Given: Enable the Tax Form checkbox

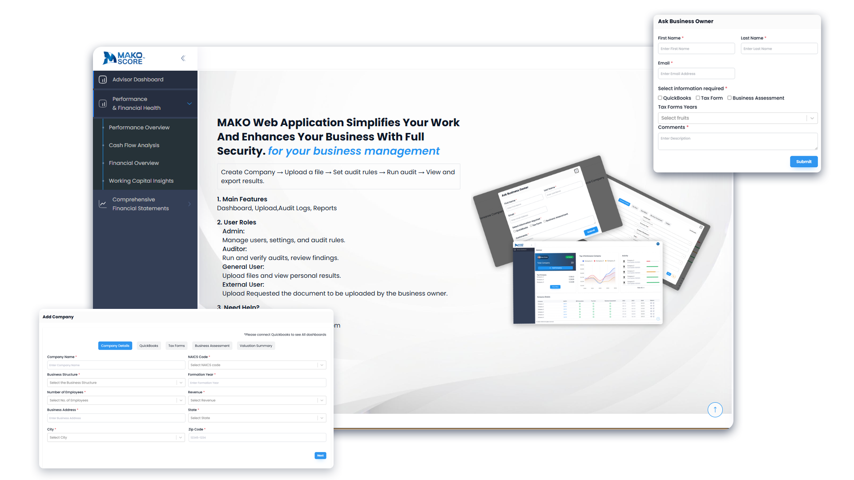Looking at the screenshot, I should point(698,98).
